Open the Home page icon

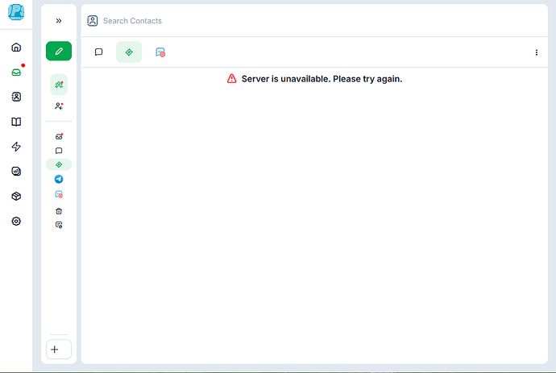[16, 48]
